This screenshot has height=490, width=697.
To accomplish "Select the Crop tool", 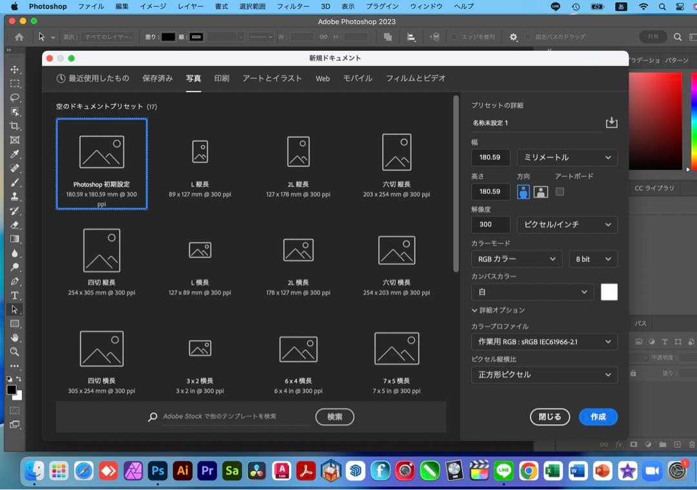I will tap(14, 127).
